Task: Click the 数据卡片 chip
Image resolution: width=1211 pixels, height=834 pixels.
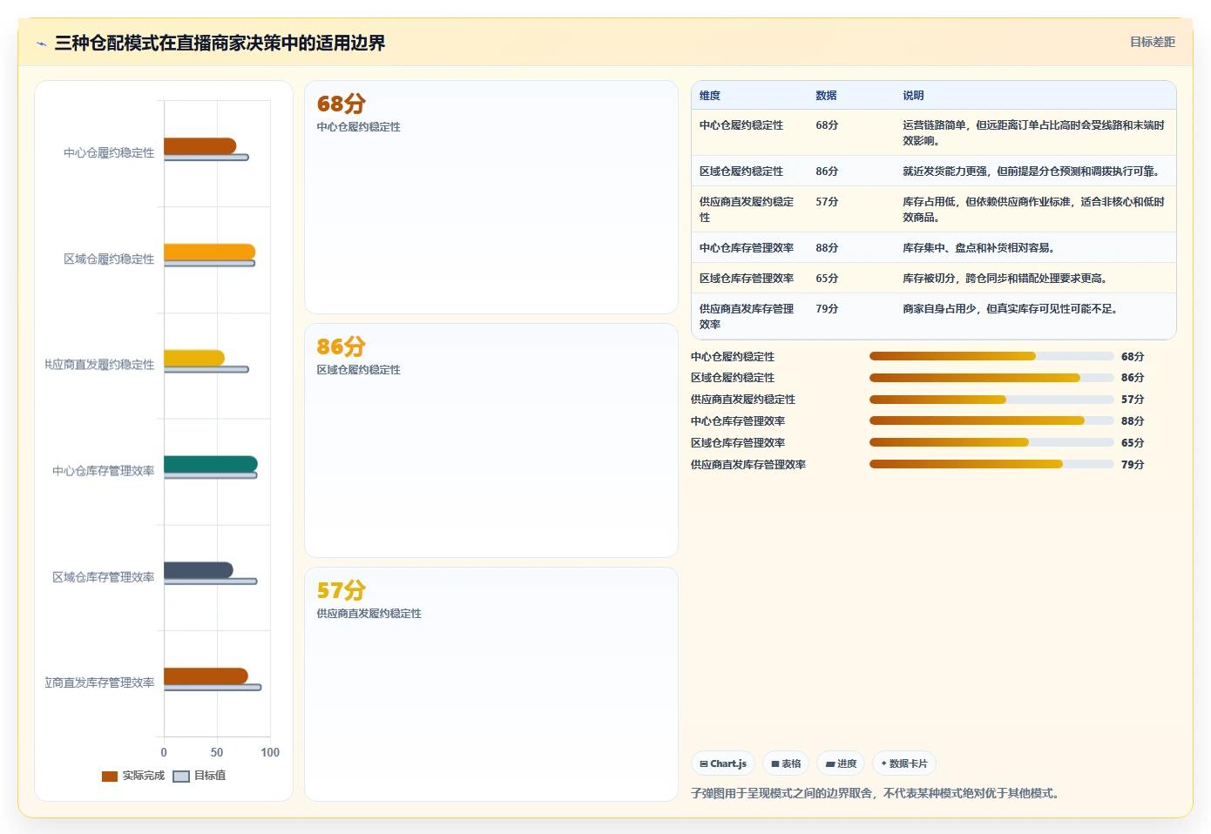Action: [904, 763]
